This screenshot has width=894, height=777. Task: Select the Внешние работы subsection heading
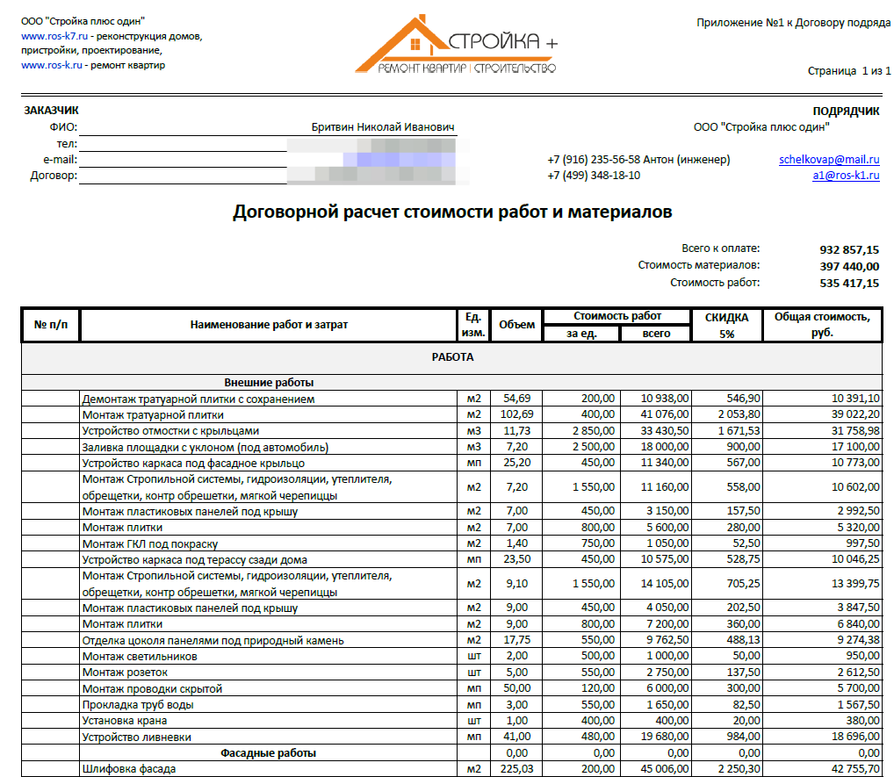[269, 383]
